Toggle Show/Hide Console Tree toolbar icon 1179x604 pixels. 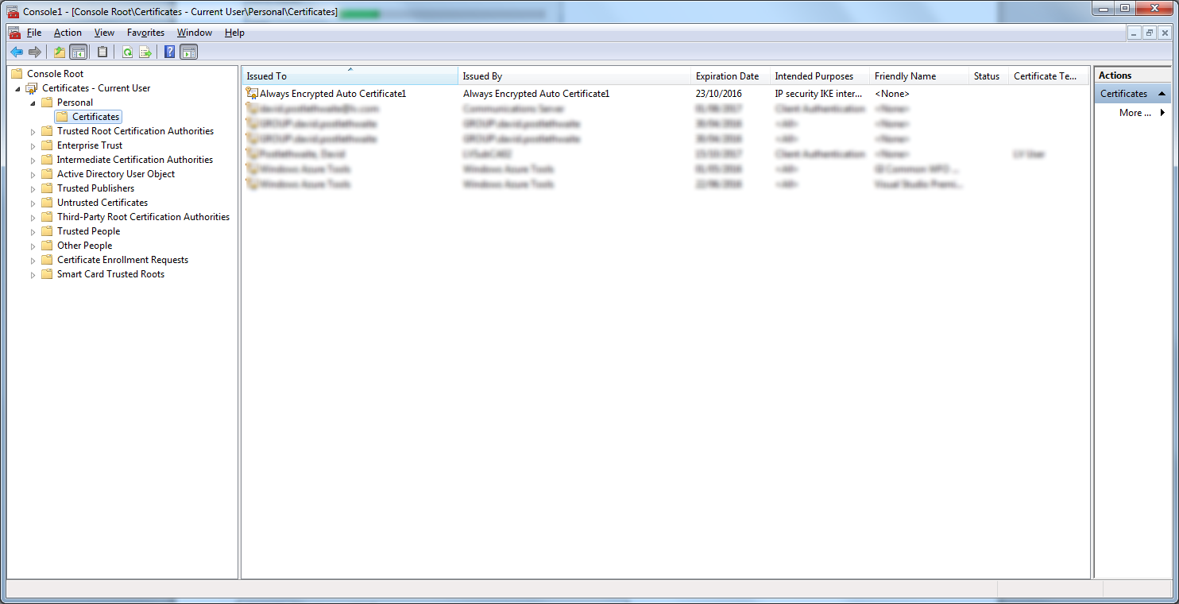(x=79, y=52)
